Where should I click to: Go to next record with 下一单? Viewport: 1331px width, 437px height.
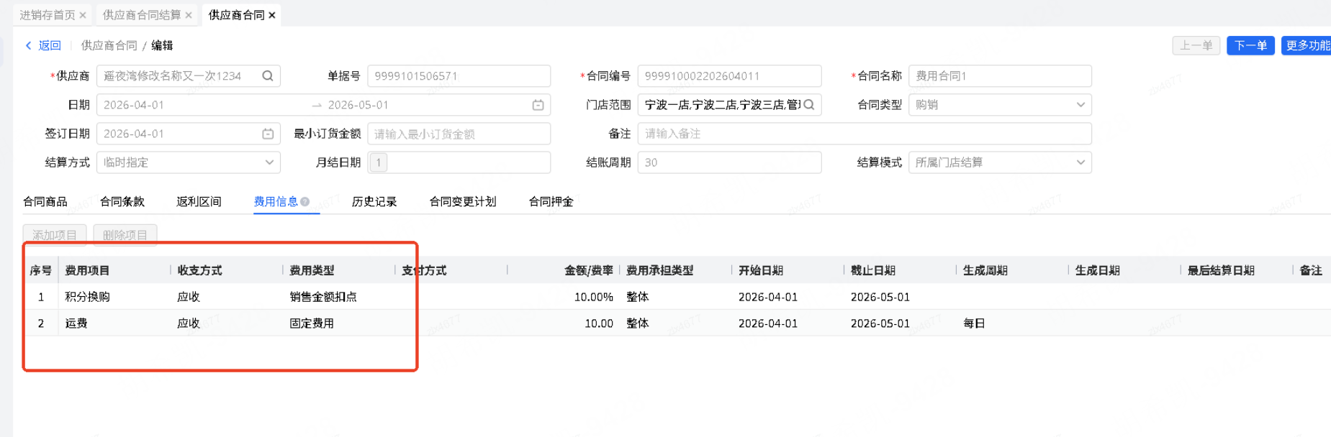1250,45
